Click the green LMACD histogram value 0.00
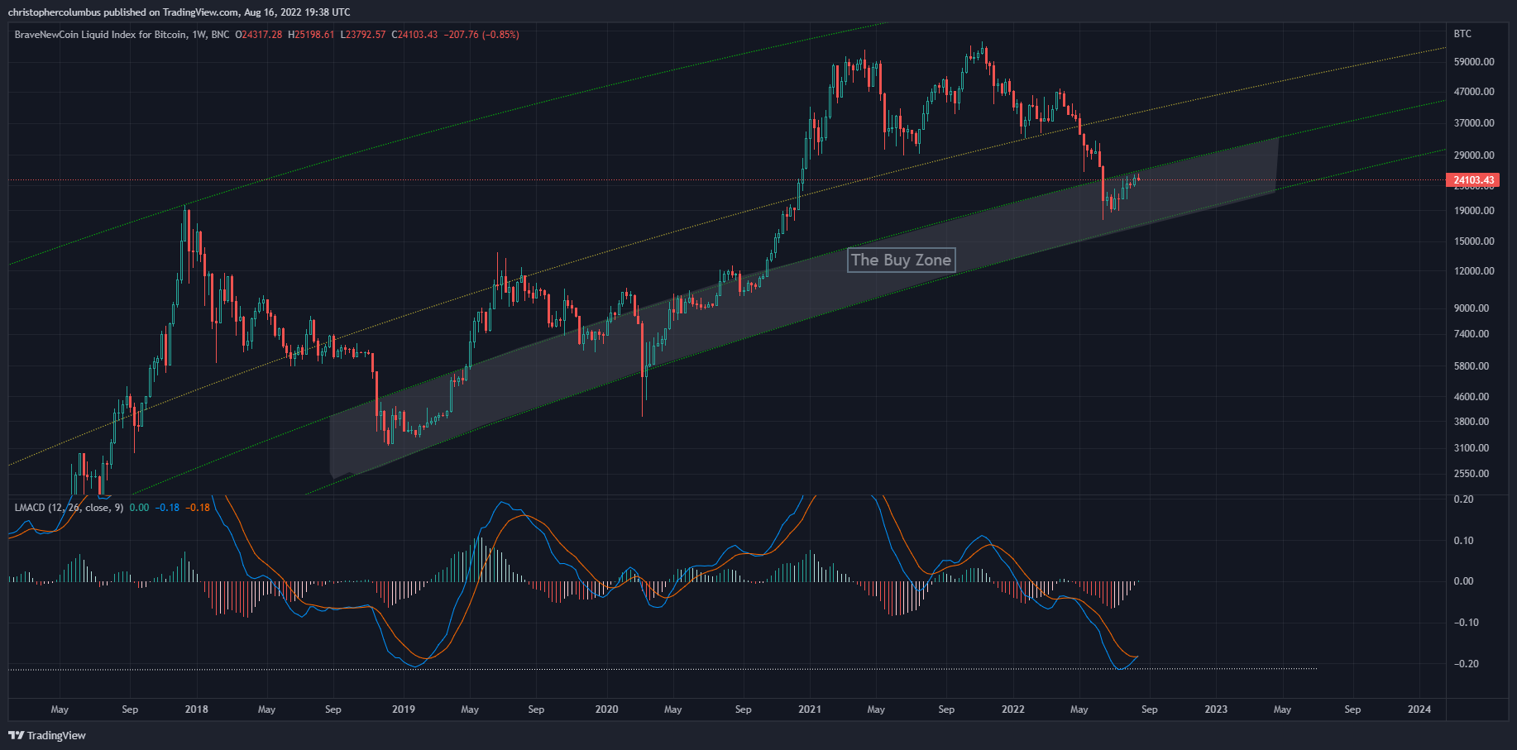1517x750 pixels. pyautogui.click(x=139, y=507)
